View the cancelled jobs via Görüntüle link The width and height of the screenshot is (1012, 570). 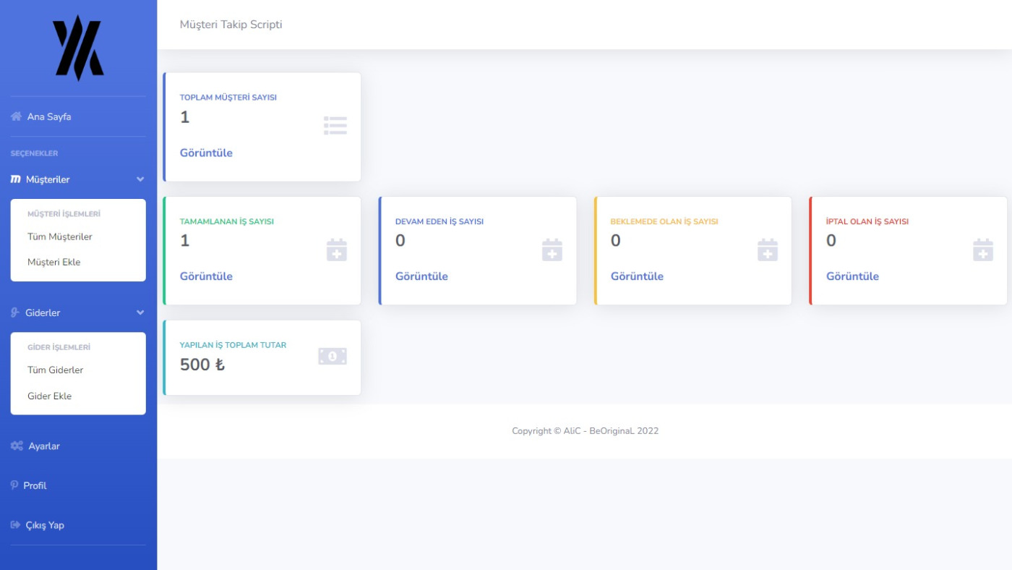pyautogui.click(x=852, y=276)
